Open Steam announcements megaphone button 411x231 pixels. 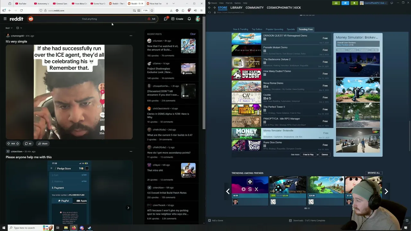pos(345,3)
